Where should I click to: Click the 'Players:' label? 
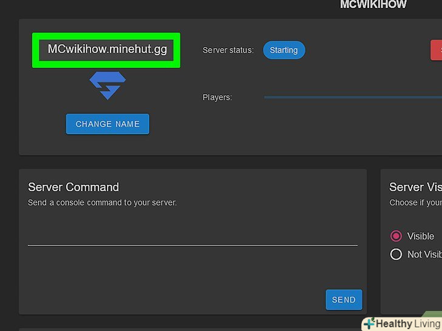coord(217,98)
